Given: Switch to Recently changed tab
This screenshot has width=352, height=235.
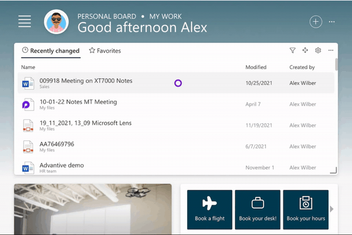Looking at the screenshot, I should [x=51, y=51].
